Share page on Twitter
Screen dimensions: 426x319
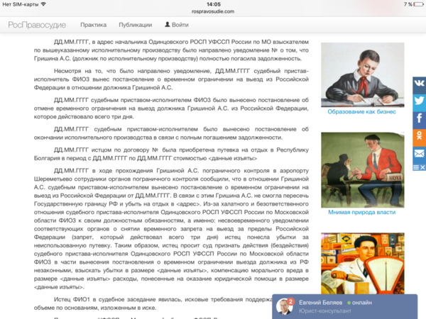click(x=419, y=101)
